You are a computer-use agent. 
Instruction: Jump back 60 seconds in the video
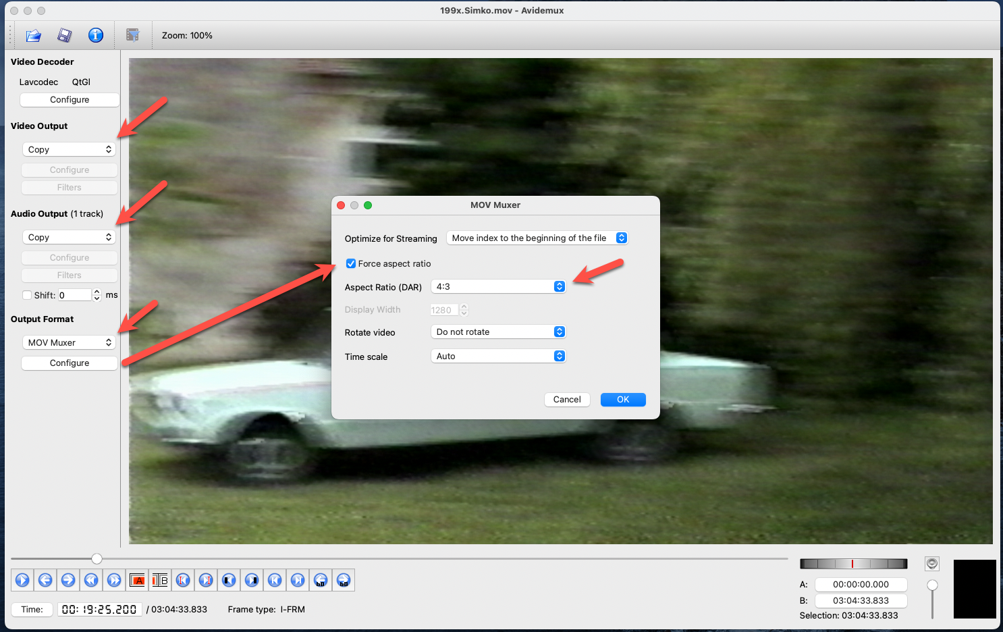321,580
